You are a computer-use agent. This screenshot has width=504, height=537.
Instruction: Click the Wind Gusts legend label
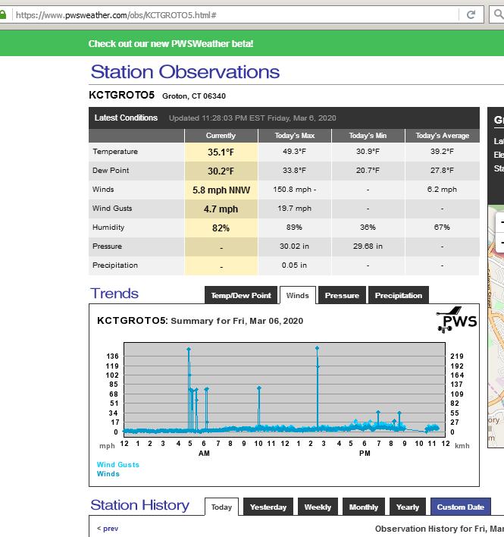(117, 465)
